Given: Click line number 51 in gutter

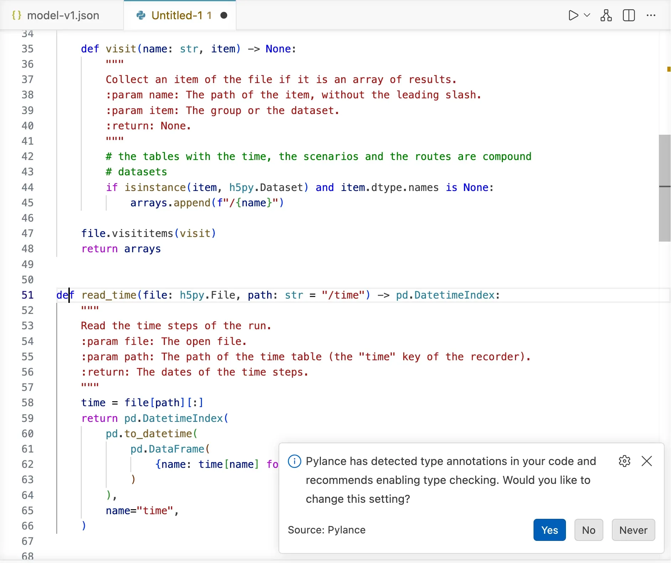Looking at the screenshot, I should (27, 295).
